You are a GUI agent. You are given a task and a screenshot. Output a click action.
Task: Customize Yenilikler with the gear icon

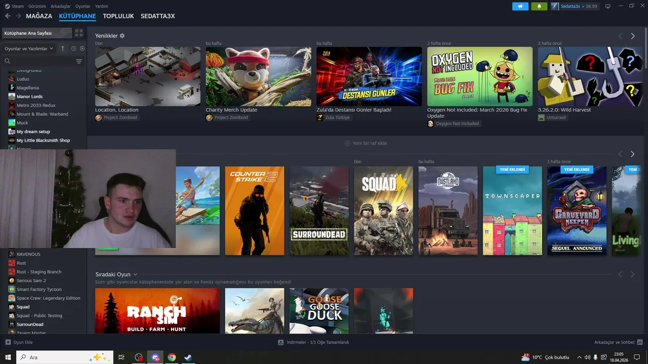(x=122, y=36)
